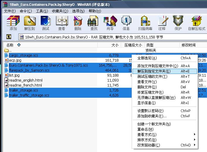The image size is (207, 152).
Task: Sort by the 压缩后大小 column header
Action: point(133,45)
